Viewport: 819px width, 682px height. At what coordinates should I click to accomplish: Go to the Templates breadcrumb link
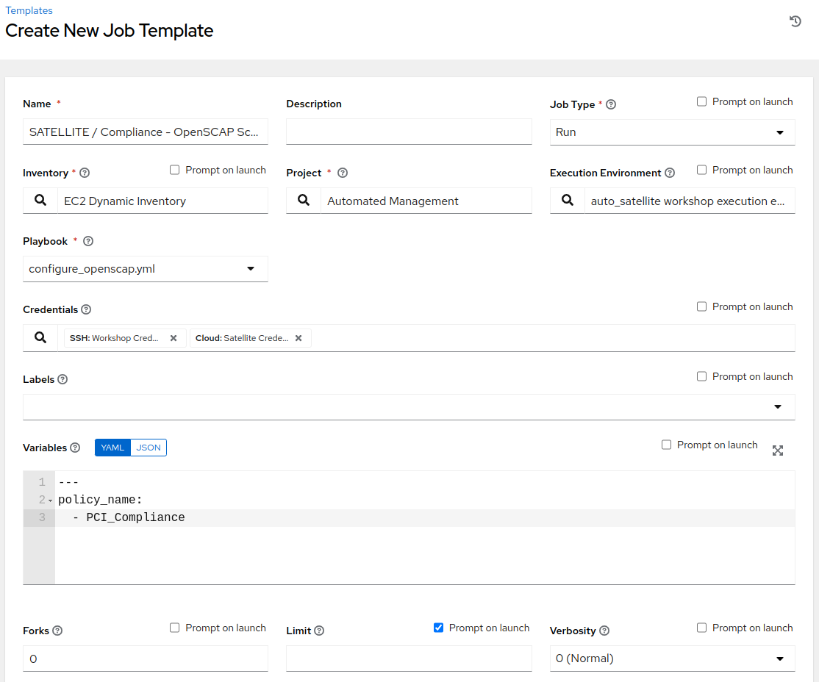[x=29, y=11]
